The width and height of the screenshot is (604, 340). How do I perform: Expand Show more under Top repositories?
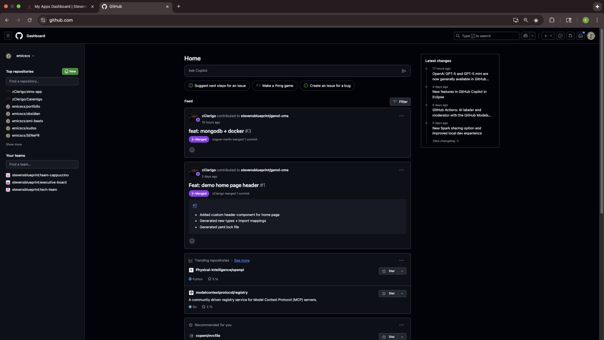point(14,144)
